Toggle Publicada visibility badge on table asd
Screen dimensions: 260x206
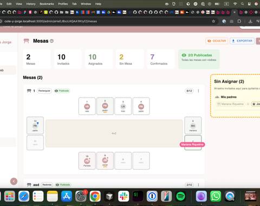(x=63, y=185)
